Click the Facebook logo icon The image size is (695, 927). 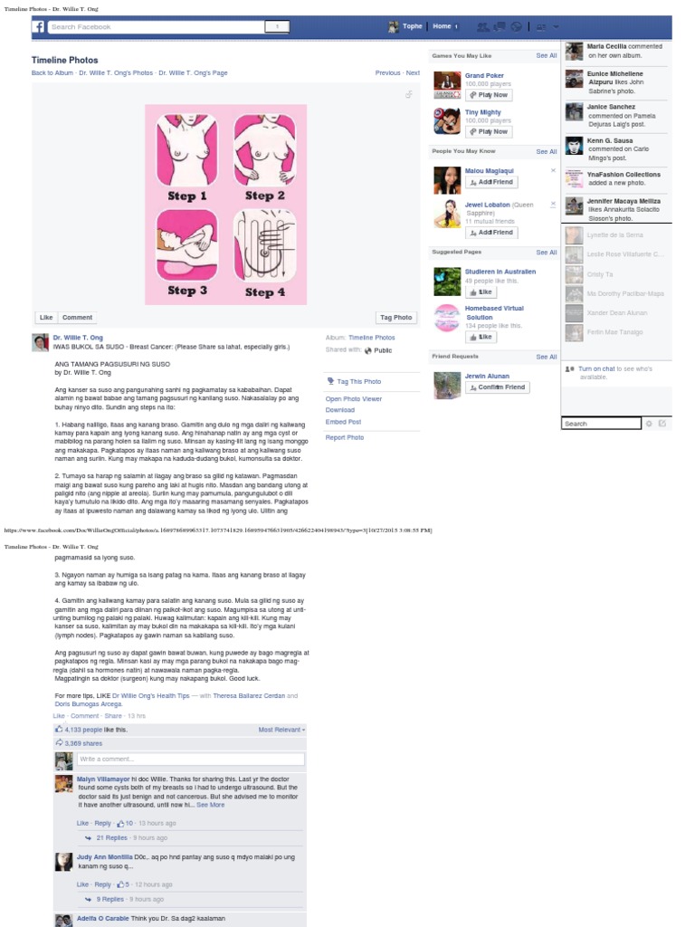click(38, 26)
